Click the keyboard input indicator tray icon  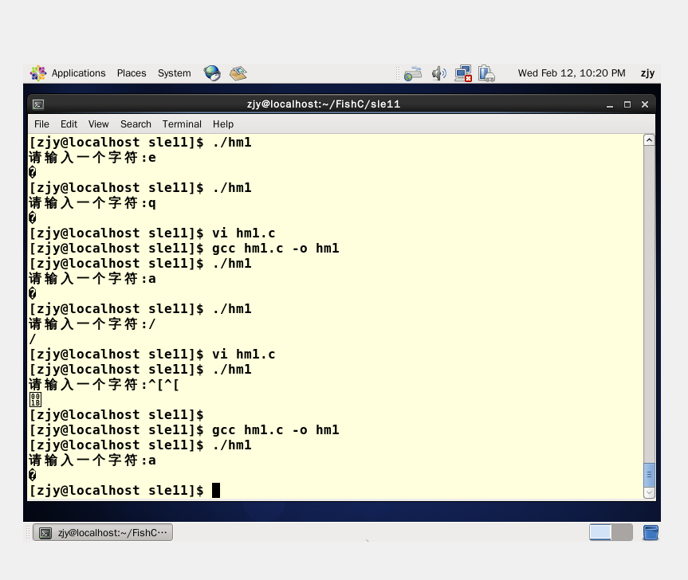pos(413,73)
